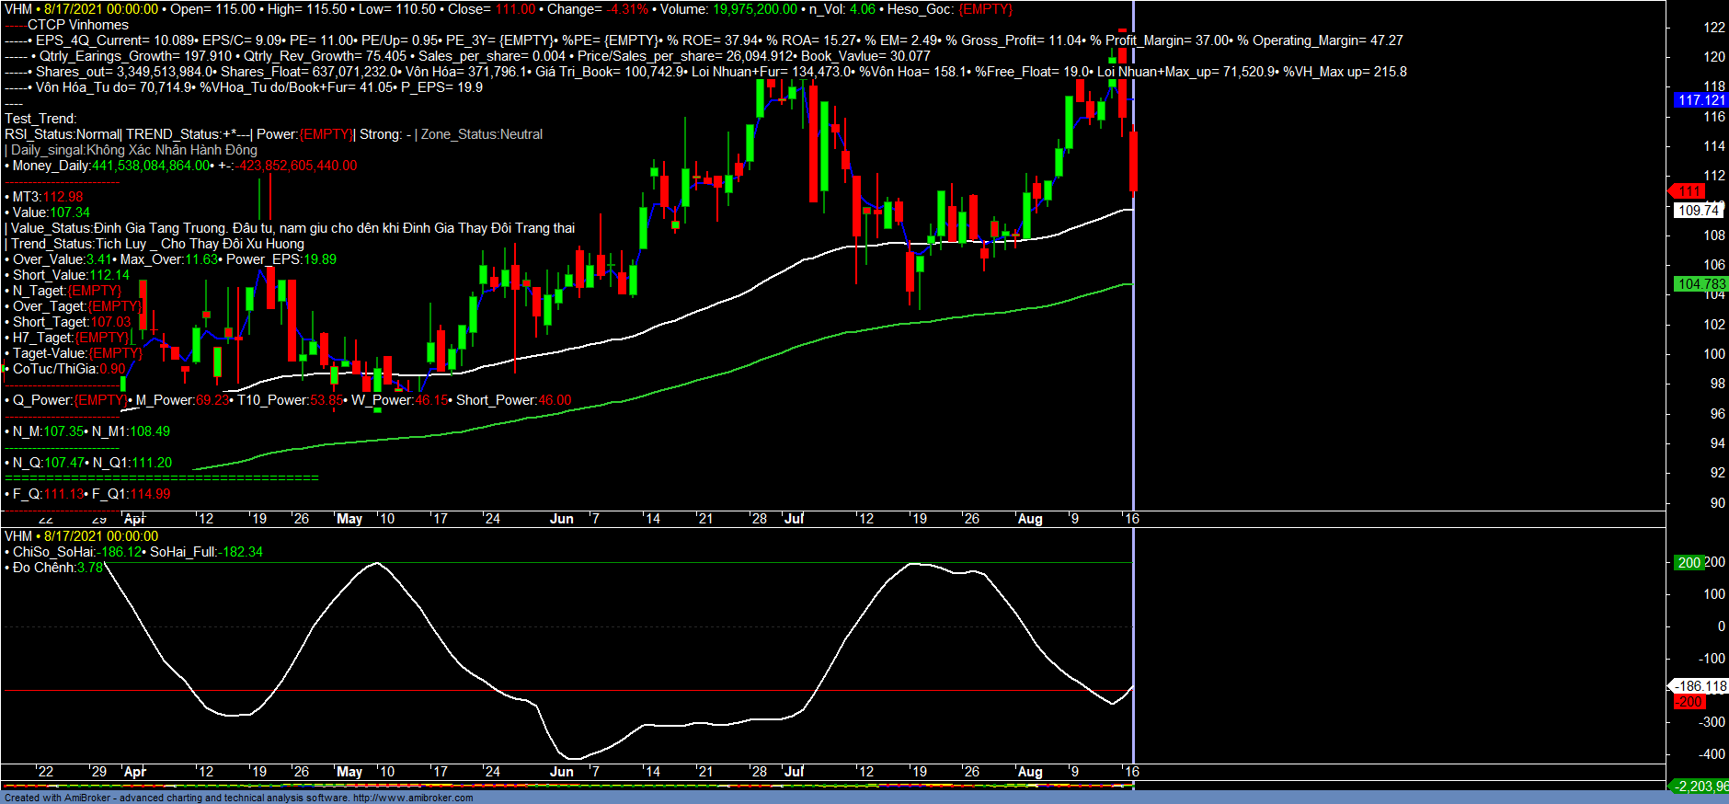Click the Aug label on price chart axis

[1030, 519]
